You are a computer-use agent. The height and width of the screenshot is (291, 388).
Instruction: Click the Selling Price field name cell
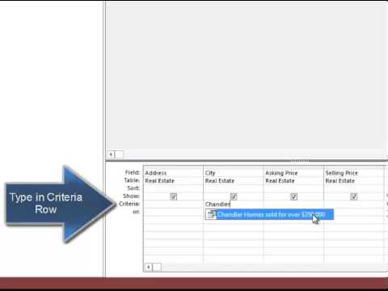tap(354, 173)
